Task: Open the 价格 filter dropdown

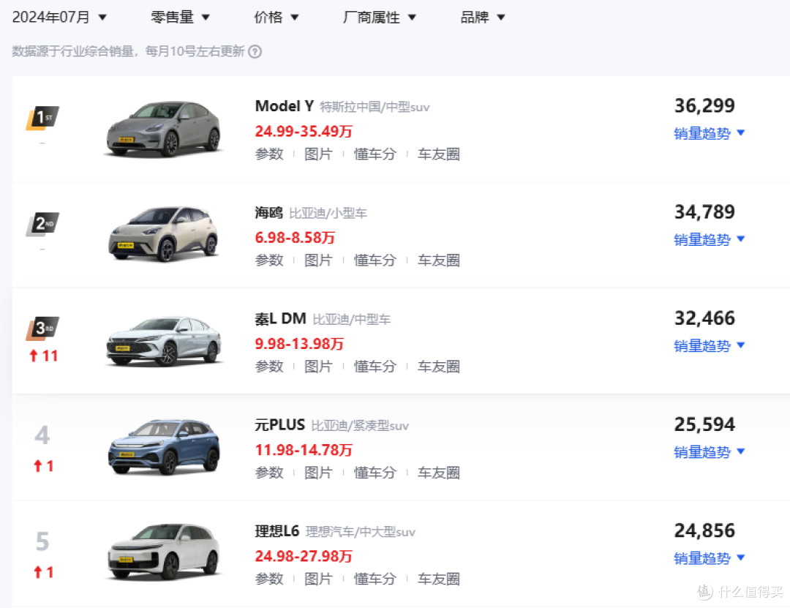Action: click(x=276, y=17)
